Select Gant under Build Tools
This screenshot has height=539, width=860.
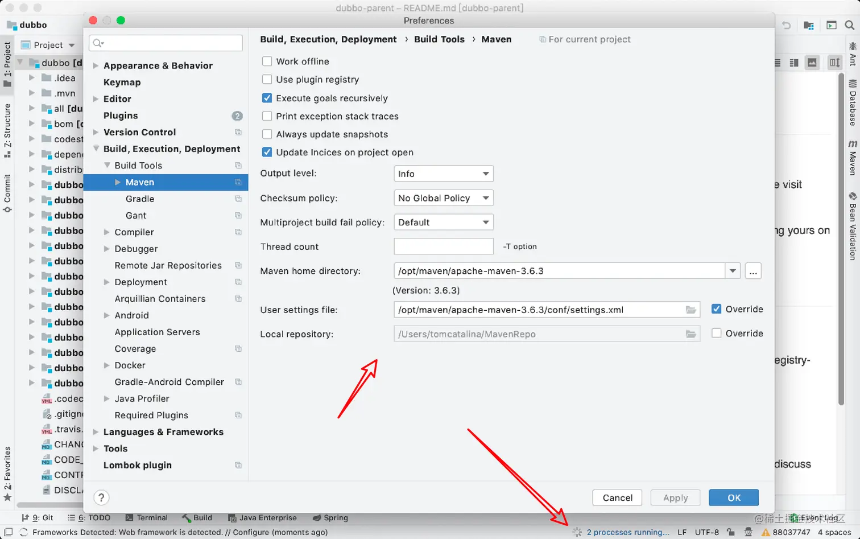pyautogui.click(x=136, y=215)
